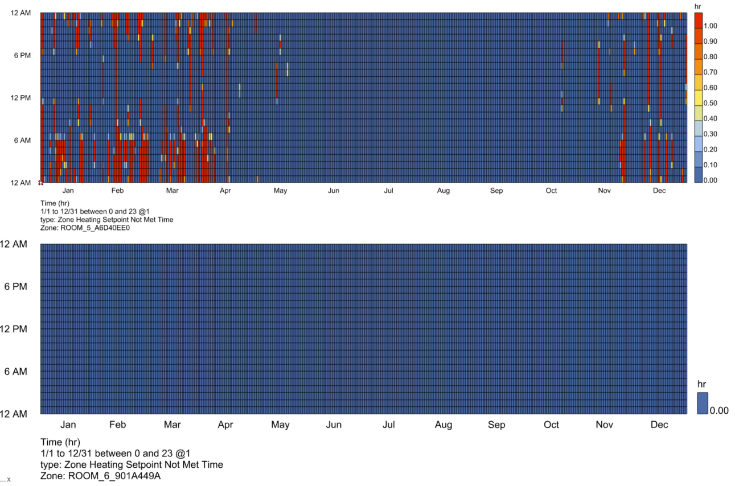This screenshot has width=735, height=486.
Task: Click the 0.80 value in ROOM_5 legend
Action: [x=710, y=57]
